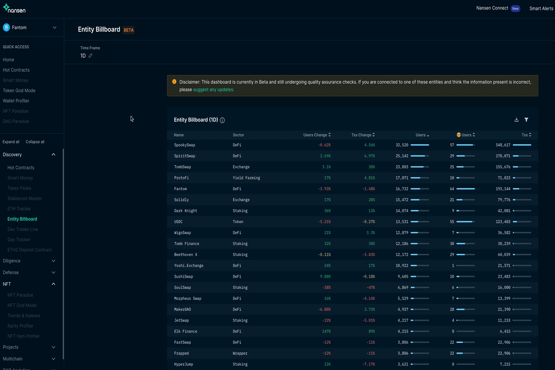555x370 pixels.
Task: Select the SpookySwap row name
Action: [184, 145]
